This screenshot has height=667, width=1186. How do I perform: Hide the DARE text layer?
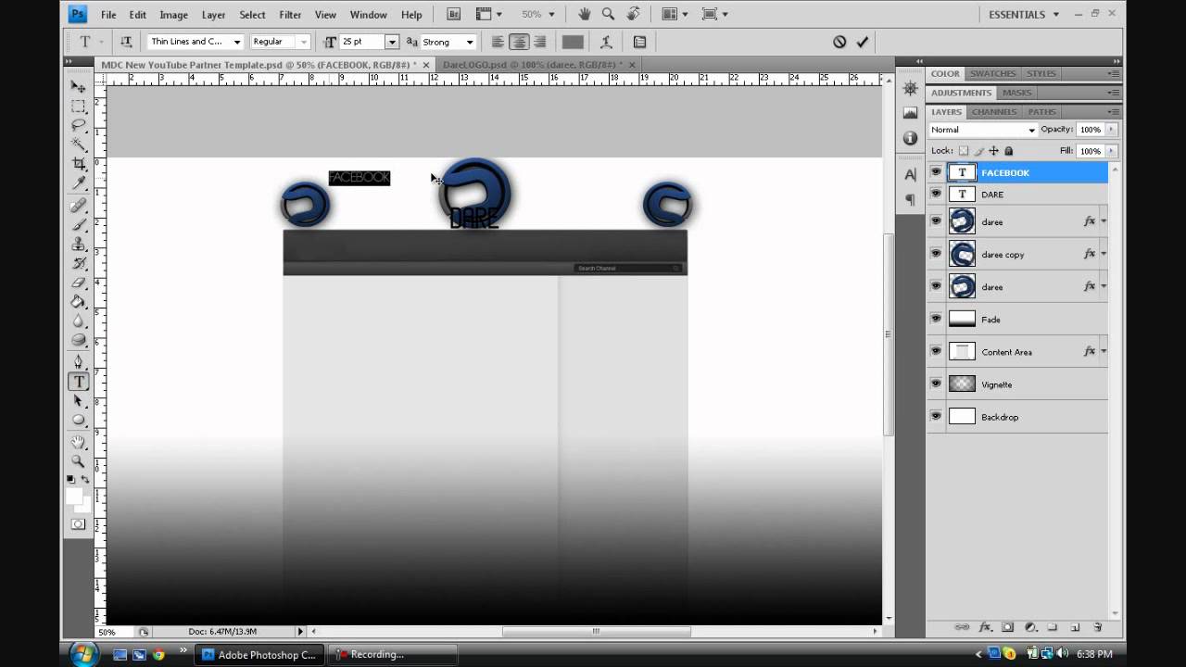click(936, 194)
